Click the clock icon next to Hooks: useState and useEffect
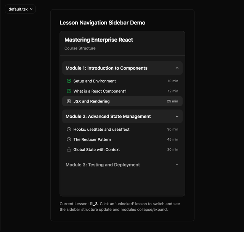244x232 pixels. pos(69,130)
